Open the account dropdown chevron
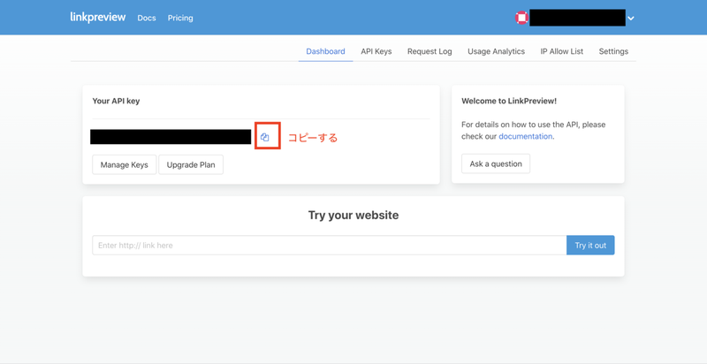Image resolution: width=707 pixels, height=364 pixels. click(631, 19)
